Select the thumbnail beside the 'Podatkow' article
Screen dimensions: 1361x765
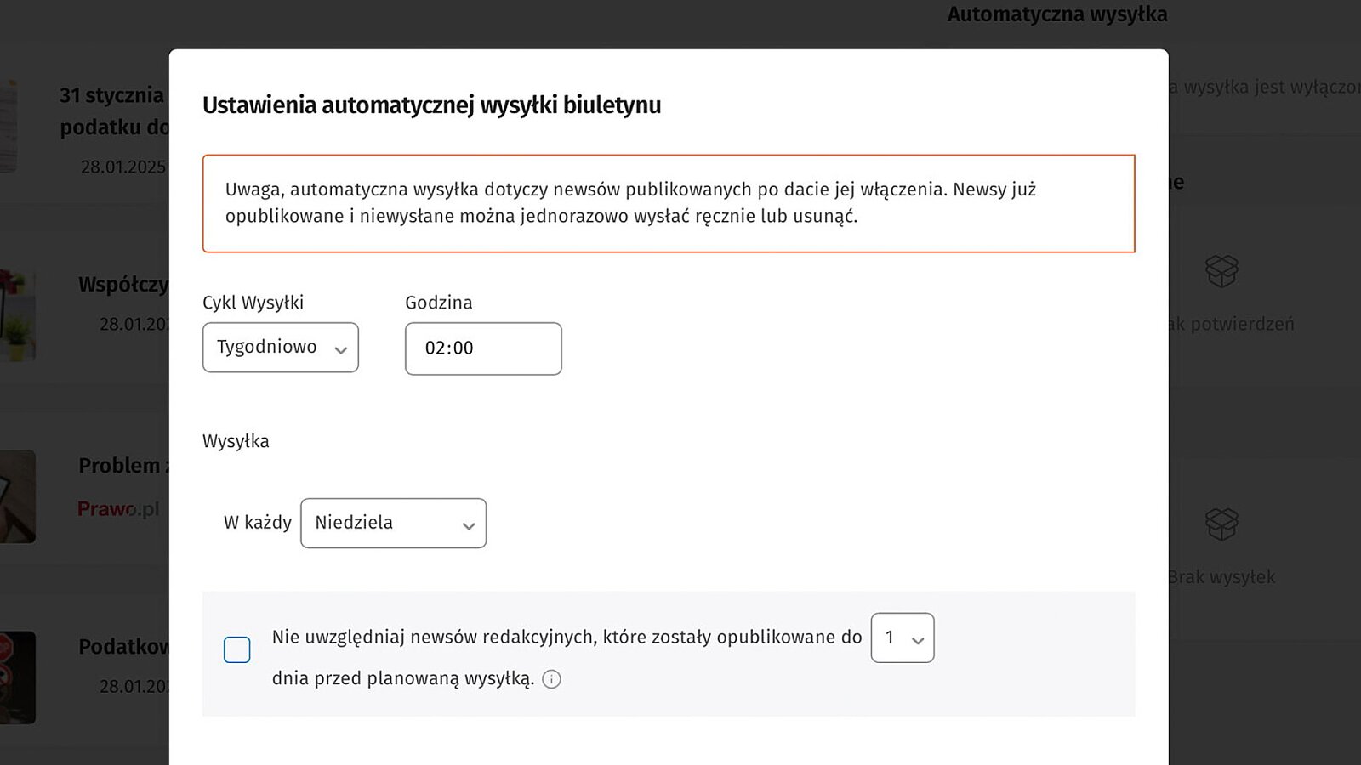(x=17, y=677)
